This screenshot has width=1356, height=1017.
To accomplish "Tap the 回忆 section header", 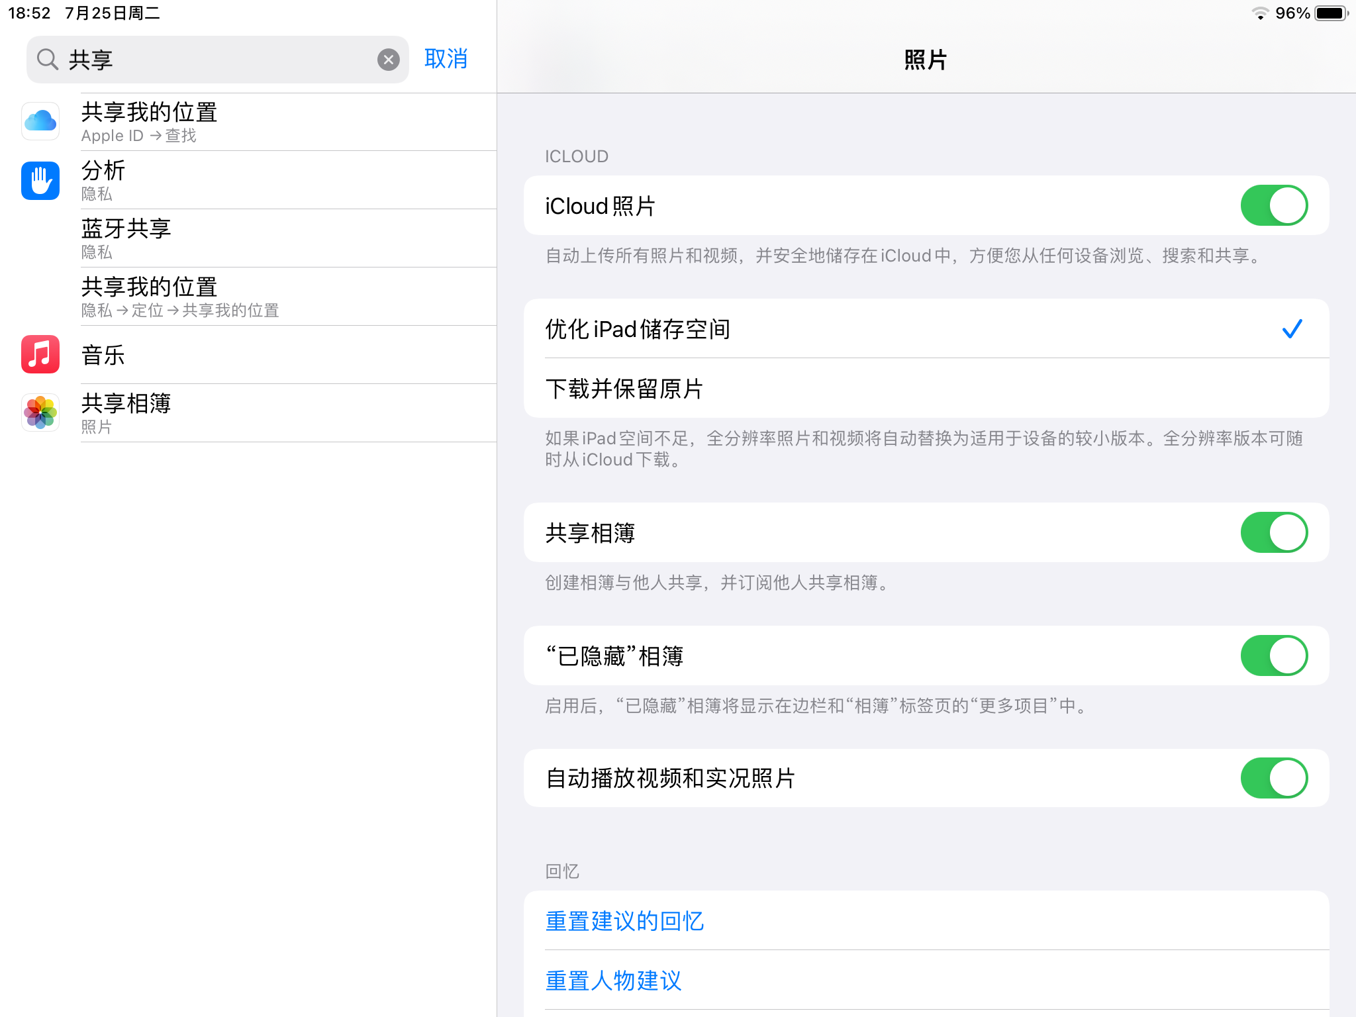I will 562,871.
